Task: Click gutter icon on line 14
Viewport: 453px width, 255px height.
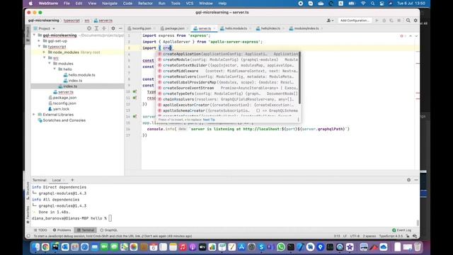Action: point(134,116)
